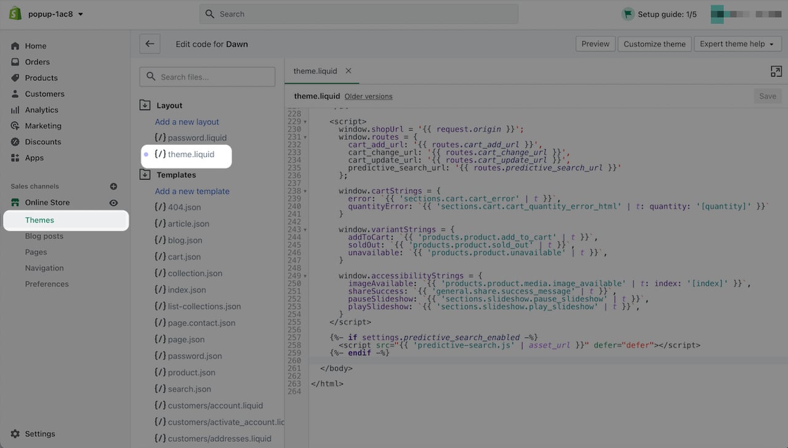Click the Setup guide flag icon

(x=627, y=14)
